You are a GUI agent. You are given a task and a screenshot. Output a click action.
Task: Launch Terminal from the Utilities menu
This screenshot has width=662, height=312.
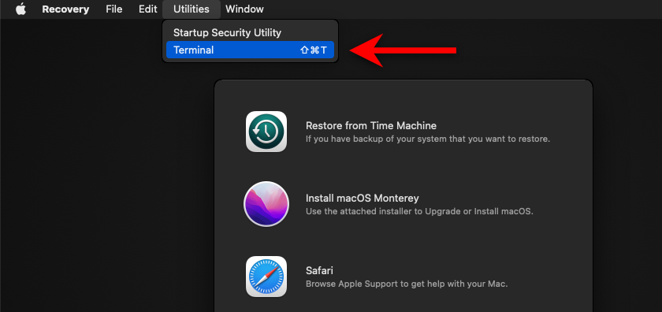[x=250, y=50]
